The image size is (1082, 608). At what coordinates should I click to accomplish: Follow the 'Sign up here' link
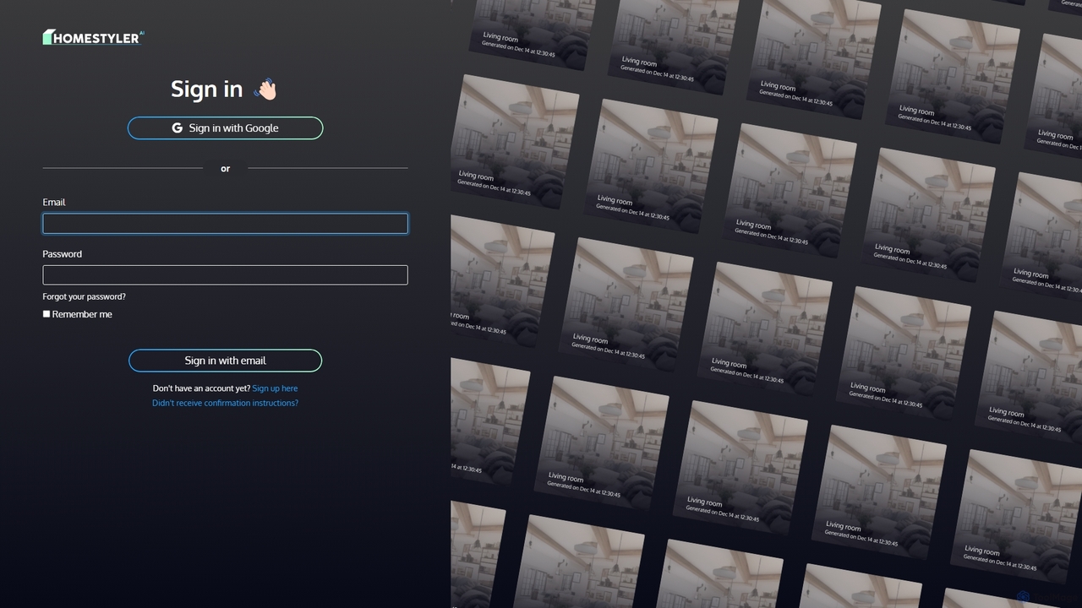pos(275,388)
